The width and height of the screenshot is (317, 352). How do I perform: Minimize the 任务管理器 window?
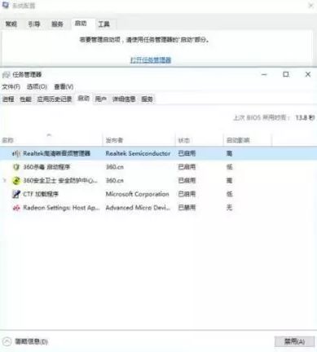(264, 74)
